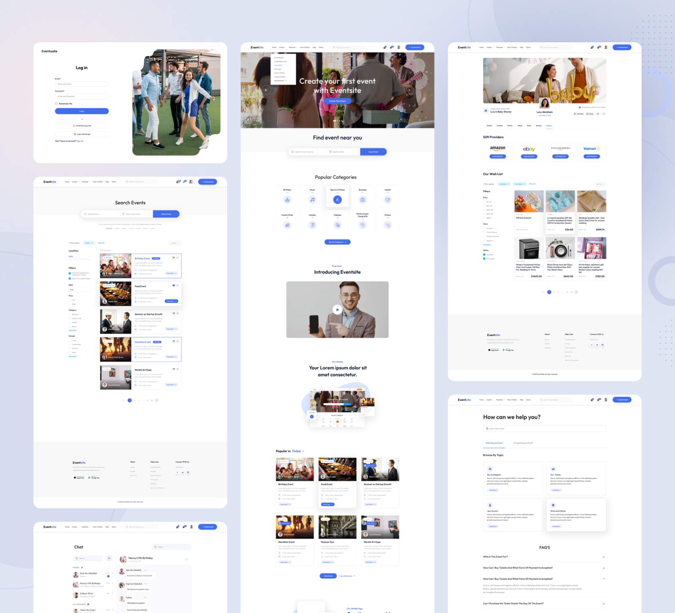Viewport: 675px width, 613px height.
Task: Click the Login button on the login page
Action: point(82,111)
